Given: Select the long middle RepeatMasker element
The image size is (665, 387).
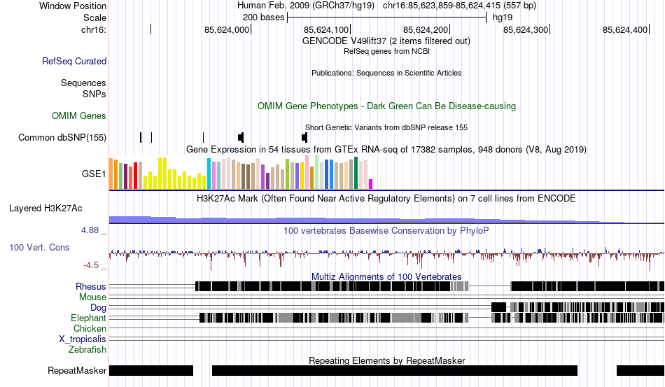Looking at the screenshot, I should pos(395,370).
